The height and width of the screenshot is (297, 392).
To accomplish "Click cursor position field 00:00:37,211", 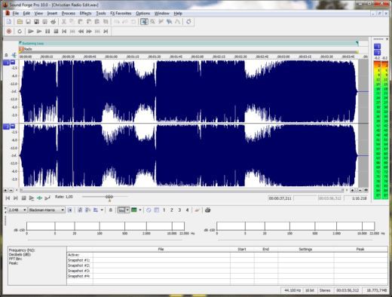I will point(280,198).
